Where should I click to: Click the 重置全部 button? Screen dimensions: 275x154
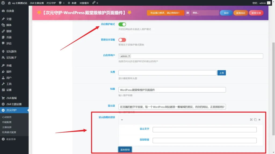point(256,13)
